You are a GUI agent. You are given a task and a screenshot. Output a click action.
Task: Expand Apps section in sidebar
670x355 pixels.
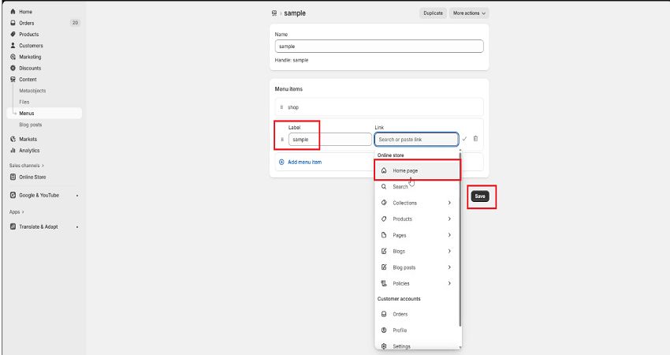tap(17, 212)
